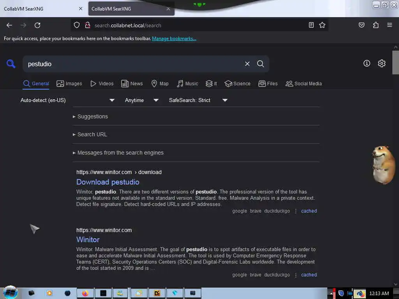Image resolution: width=399 pixels, height=299 pixels.
Task: Click the hamster desktop gadget
Action: click(x=383, y=165)
